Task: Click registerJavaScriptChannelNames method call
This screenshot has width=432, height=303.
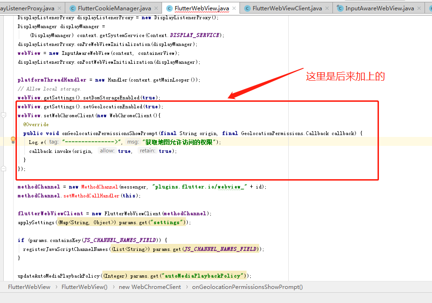Action: click(66, 249)
